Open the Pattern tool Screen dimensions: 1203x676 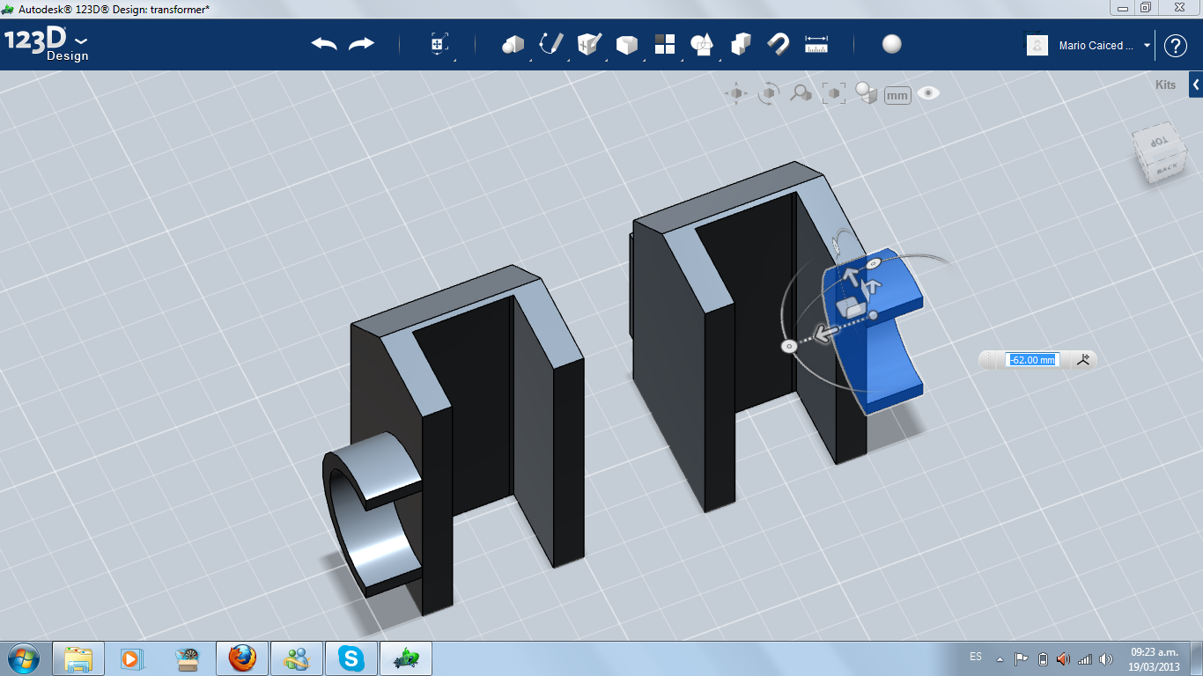click(x=664, y=44)
